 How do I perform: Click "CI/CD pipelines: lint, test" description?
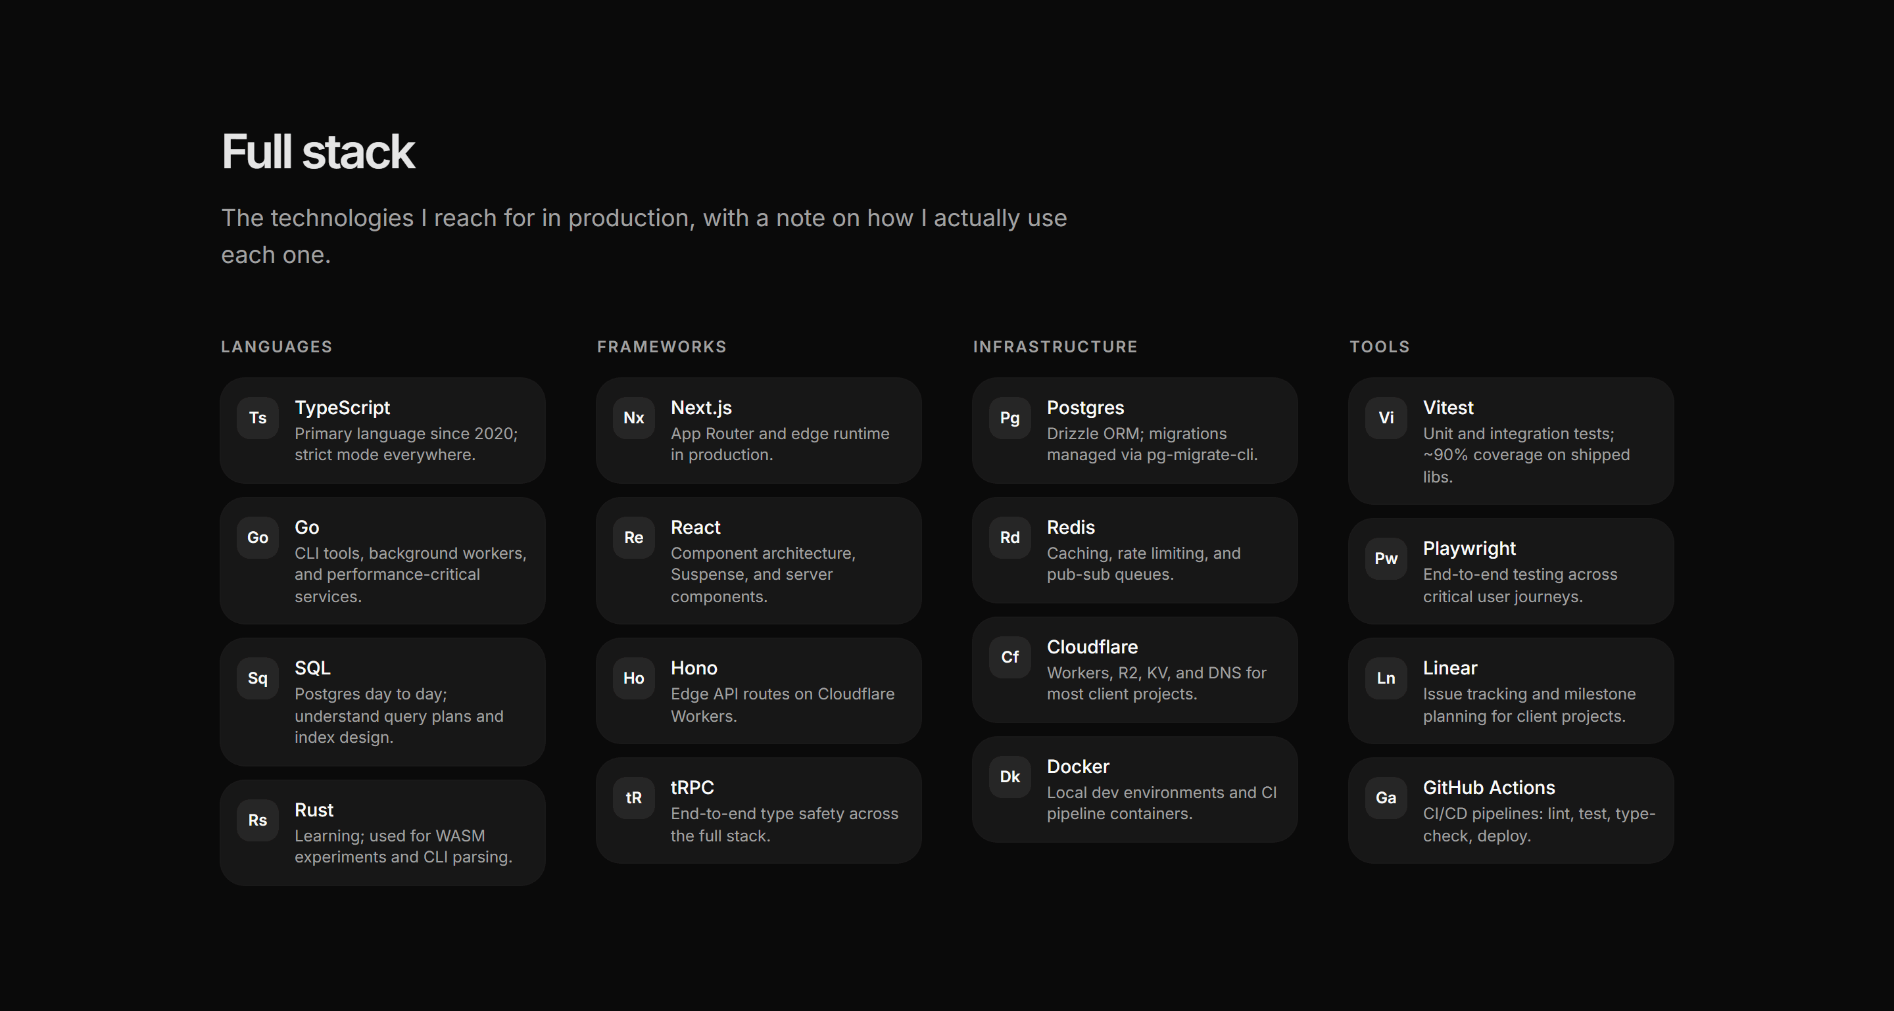(1539, 824)
